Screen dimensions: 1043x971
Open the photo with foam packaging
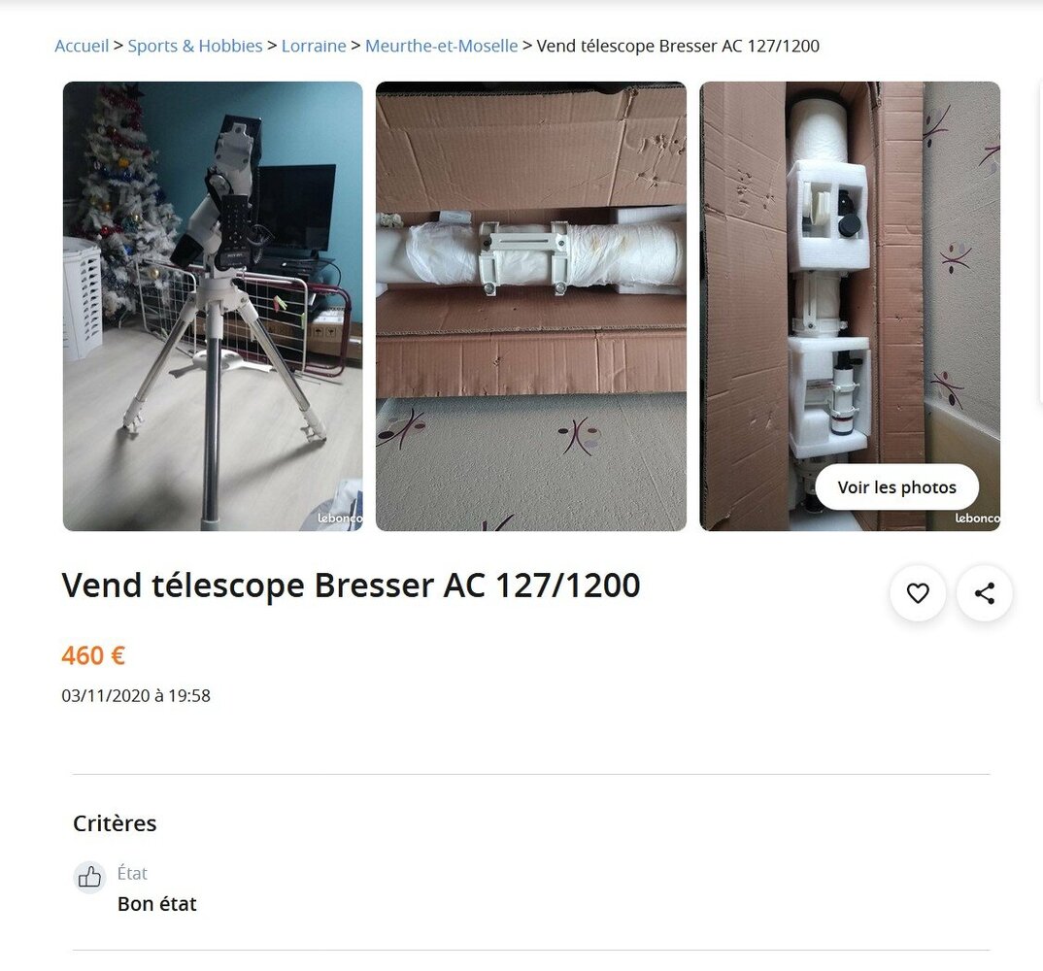coord(850,306)
